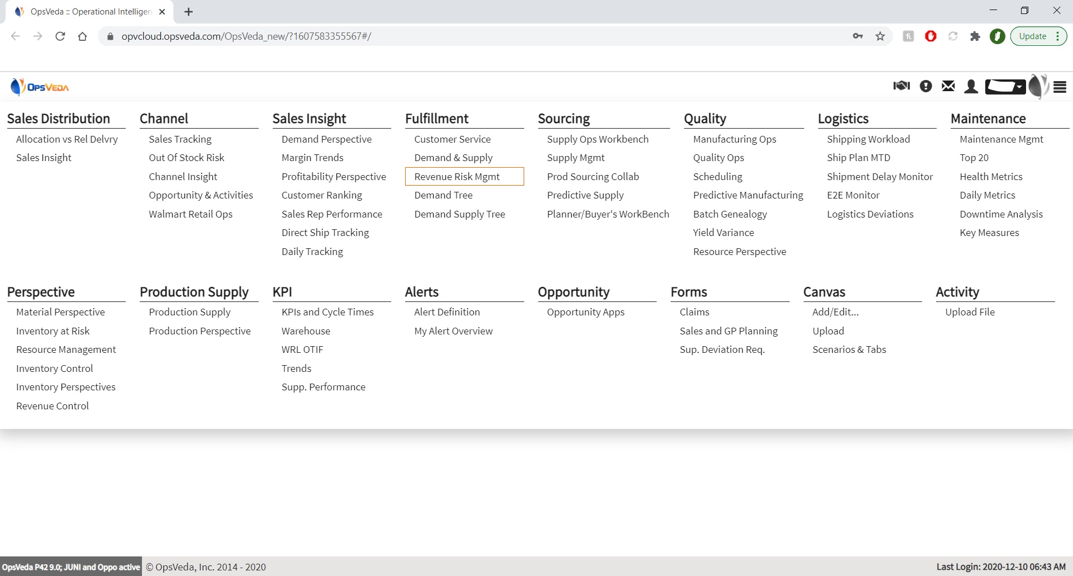
Task: Open Chrome's Update menu button
Action: (x=1038, y=36)
